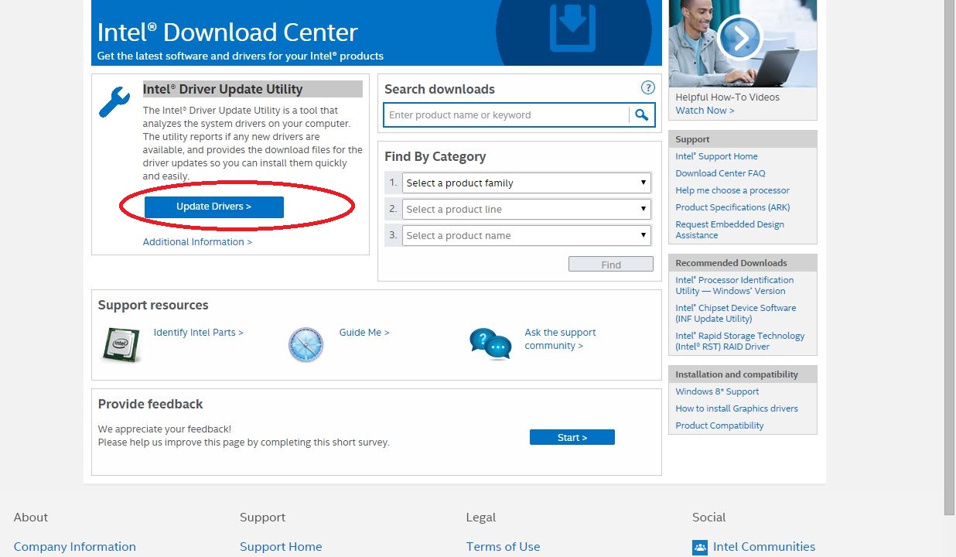Open Identify Intel Parts link
This screenshot has width=956, height=557.
pos(199,333)
